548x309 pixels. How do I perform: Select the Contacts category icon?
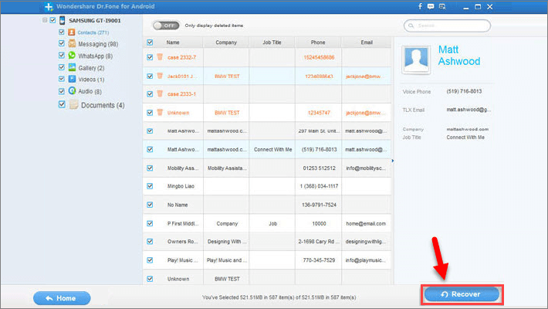(x=72, y=32)
